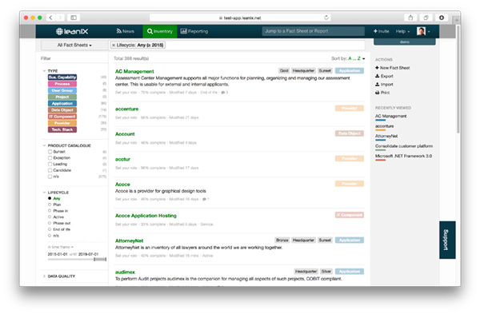Open recently viewed Microsoft .NET Framework 3.0
The width and height of the screenshot is (480, 314).
coord(403,156)
